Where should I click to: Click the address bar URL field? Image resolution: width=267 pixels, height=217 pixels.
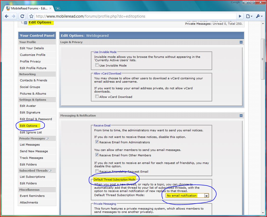pyautogui.click(x=135, y=16)
